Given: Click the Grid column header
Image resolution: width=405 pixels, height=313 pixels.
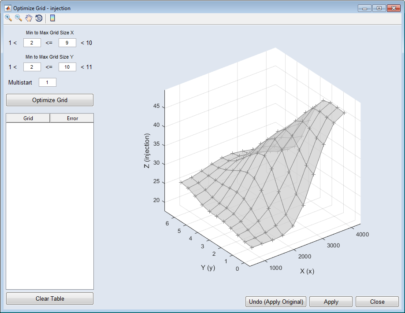Looking at the screenshot, I should tap(28, 118).
